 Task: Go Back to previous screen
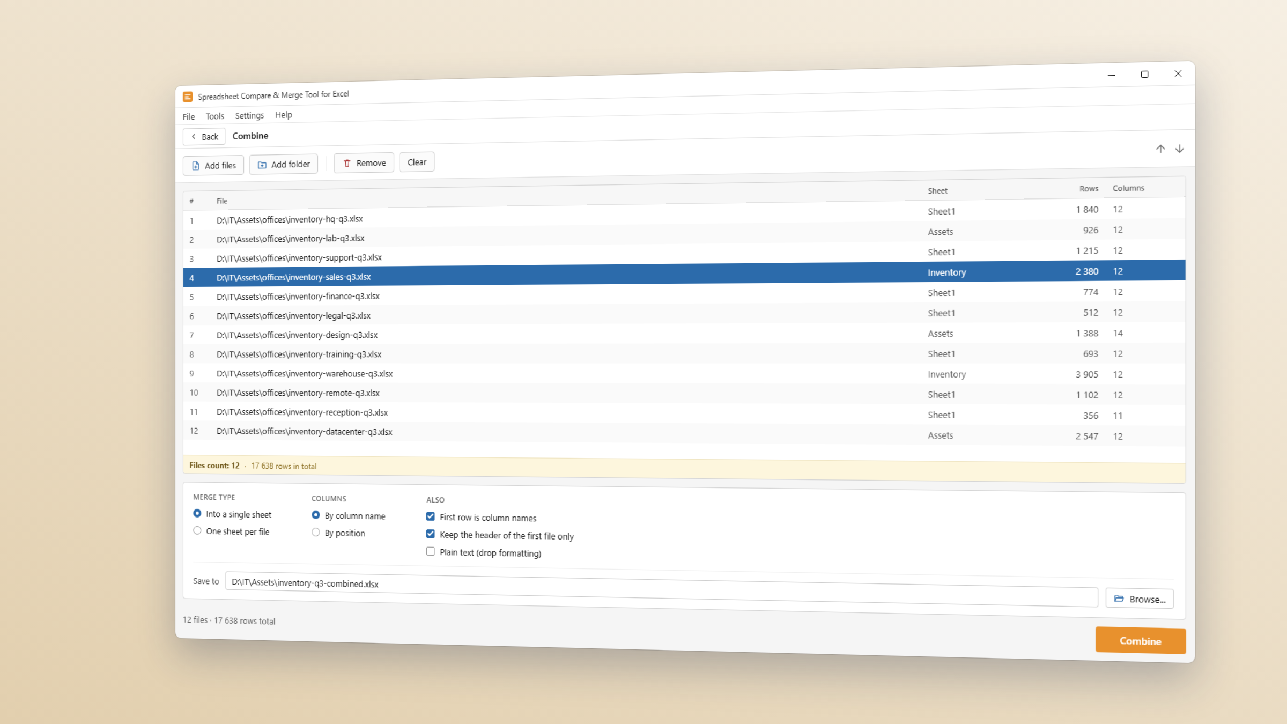point(204,137)
